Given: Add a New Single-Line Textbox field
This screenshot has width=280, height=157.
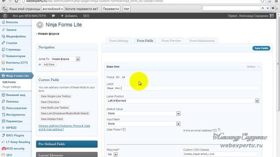Looking at the screenshot, I should click(x=56, y=96).
